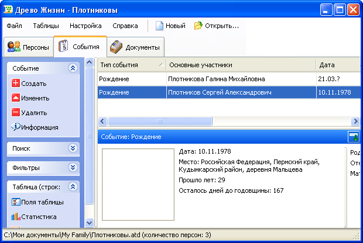Click the red plus Create event icon
363x243 pixels.
[x=15, y=83]
